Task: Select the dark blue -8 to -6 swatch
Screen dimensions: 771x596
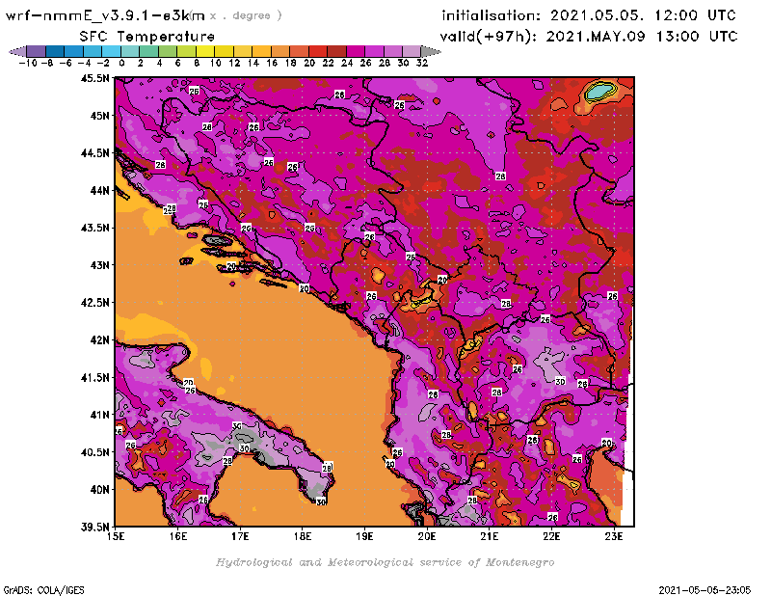Action: pos(55,52)
